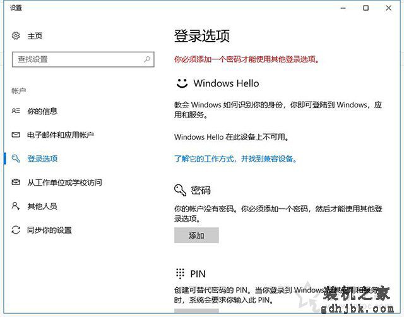404x317 pixels.
Task: Open 你的信息 in the sidebar
Action: 42,111
